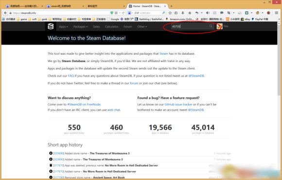The height and width of the screenshot is (180, 282).
Task: Click the blue star extension icon
Action: pyautogui.click(x=247, y=13)
